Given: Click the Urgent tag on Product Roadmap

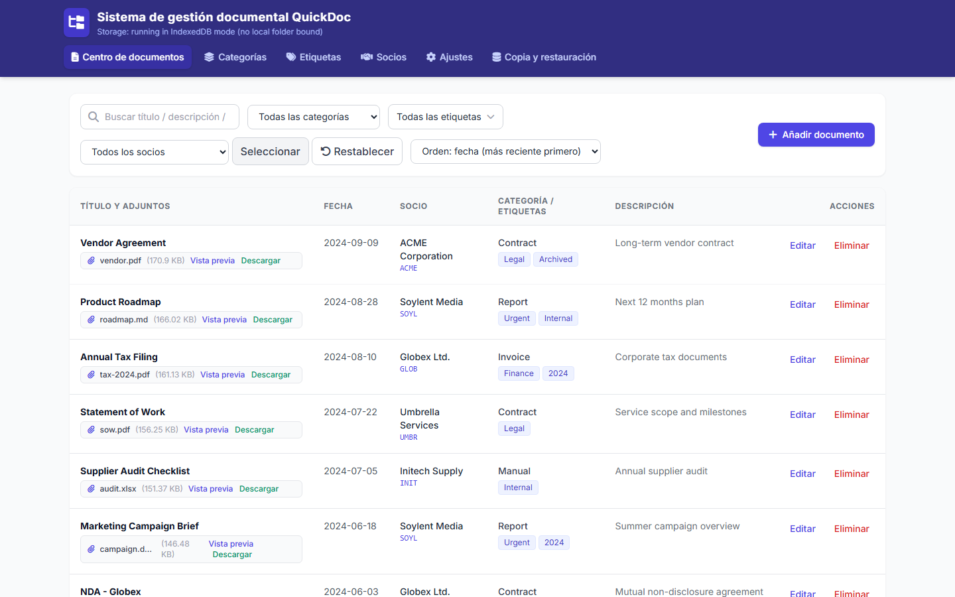Looking at the screenshot, I should coord(517,318).
